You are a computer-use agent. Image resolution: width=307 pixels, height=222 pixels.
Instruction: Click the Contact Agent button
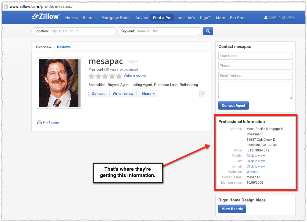point(233,105)
